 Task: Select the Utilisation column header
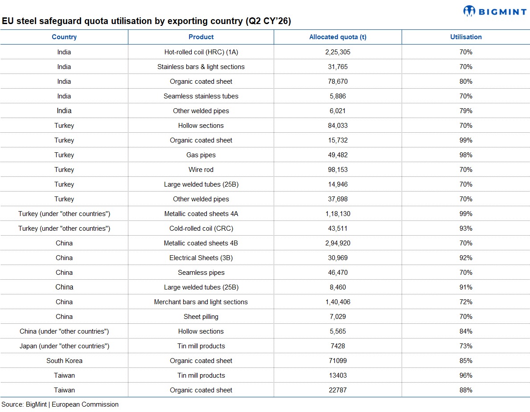pos(466,37)
